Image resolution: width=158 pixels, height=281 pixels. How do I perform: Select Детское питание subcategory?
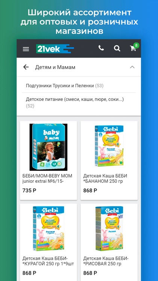75,103
